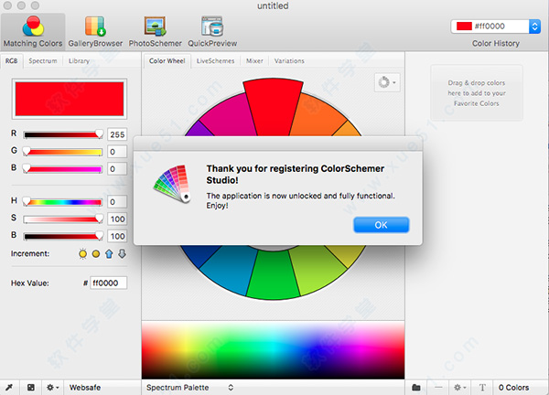Open the QuickPreview tool
This screenshot has height=395, width=549.
tap(212, 32)
